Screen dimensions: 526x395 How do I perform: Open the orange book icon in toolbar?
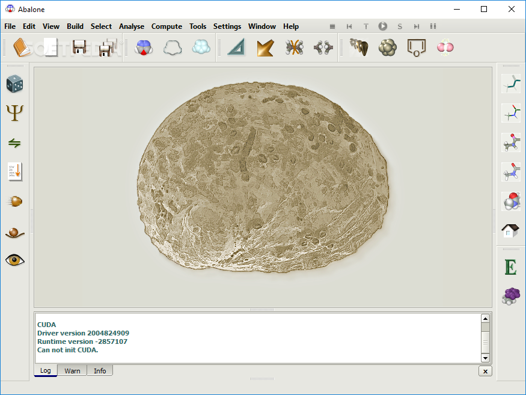pos(21,47)
